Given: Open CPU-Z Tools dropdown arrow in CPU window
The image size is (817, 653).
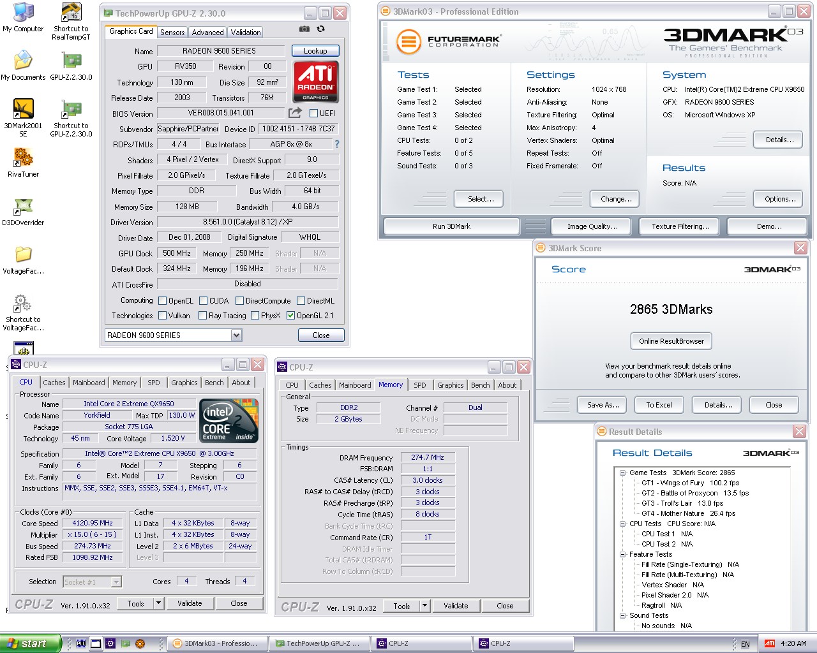Looking at the screenshot, I should point(158,603).
